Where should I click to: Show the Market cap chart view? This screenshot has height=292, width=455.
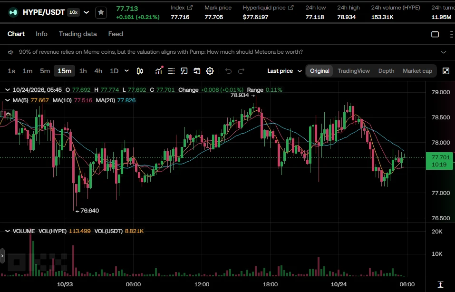point(417,71)
